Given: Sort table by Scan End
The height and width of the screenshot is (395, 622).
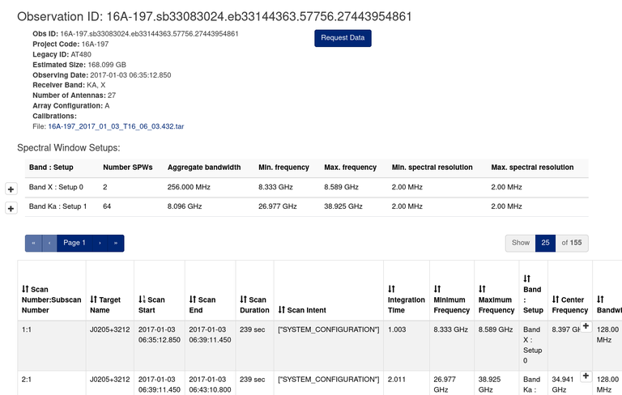Looking at the screenshot, I should (192, 299).
